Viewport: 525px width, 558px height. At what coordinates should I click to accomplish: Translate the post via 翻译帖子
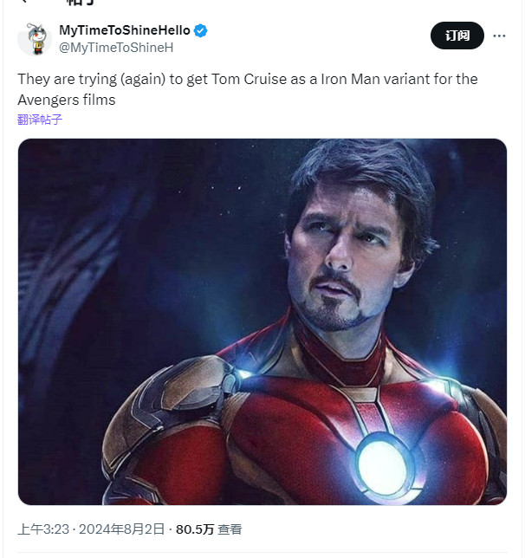pyautogui.click(x=40, y=120)
